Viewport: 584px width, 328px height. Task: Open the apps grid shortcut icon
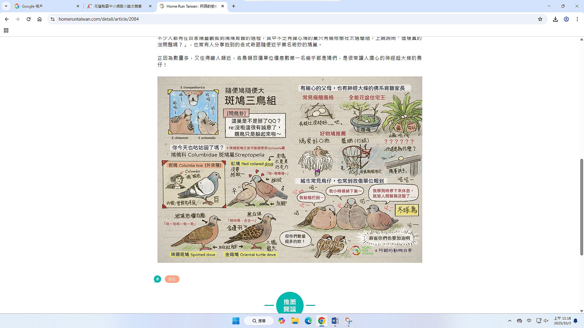(6, 30)
